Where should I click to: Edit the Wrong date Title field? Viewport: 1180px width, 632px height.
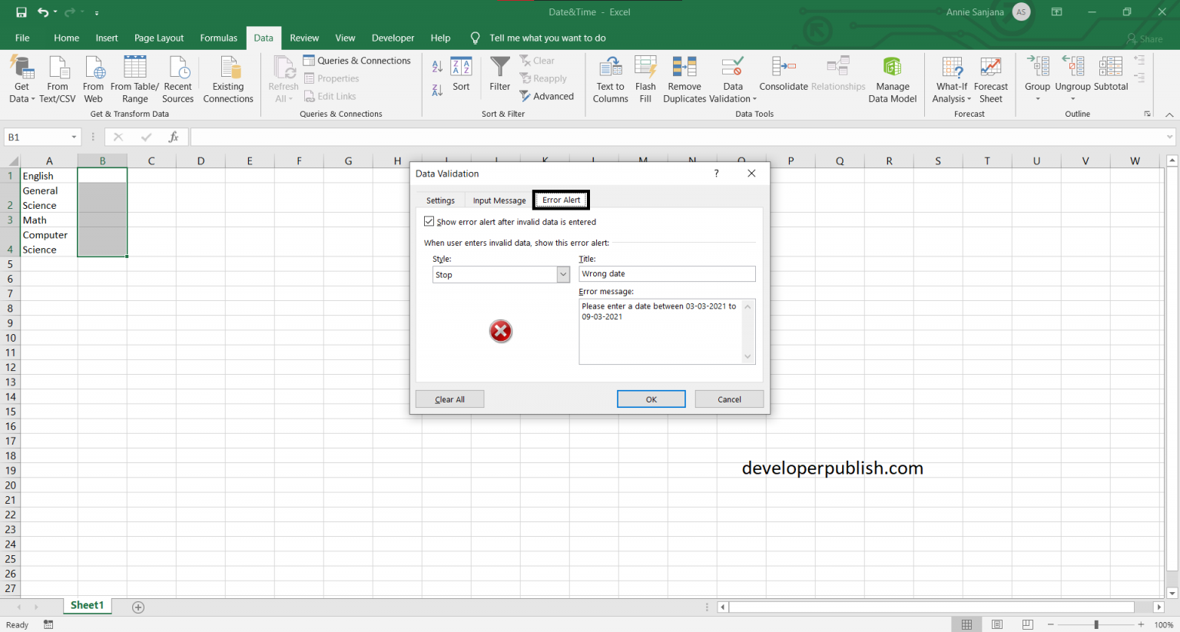pos(667,273)
